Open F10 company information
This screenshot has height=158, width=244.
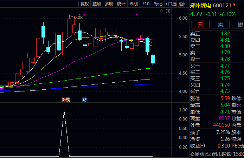pyautogui.click(x=146, y=4)
